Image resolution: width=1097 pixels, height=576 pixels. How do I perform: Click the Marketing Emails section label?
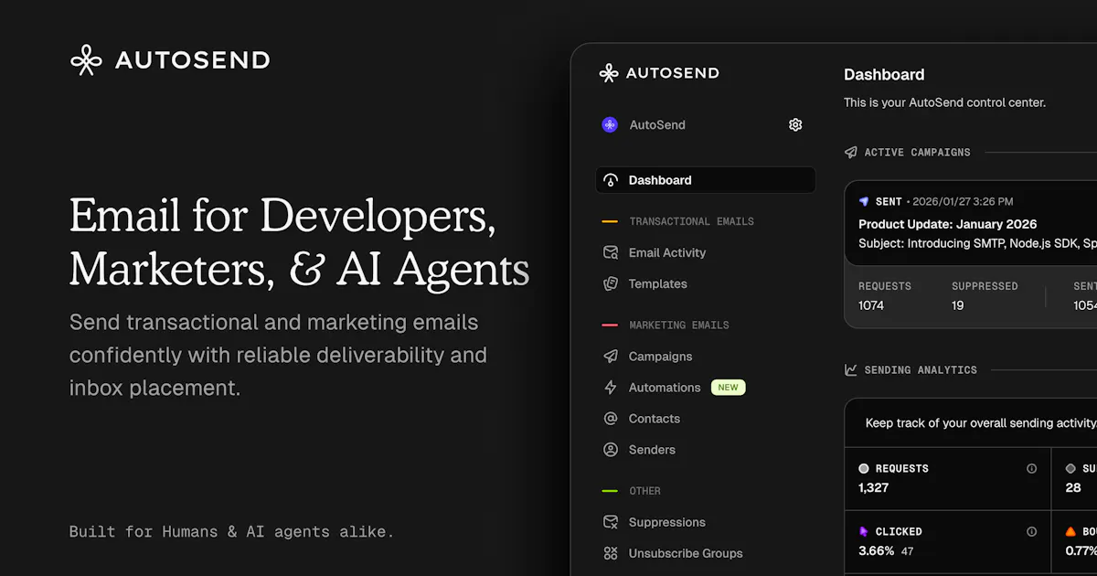(679, 325)
